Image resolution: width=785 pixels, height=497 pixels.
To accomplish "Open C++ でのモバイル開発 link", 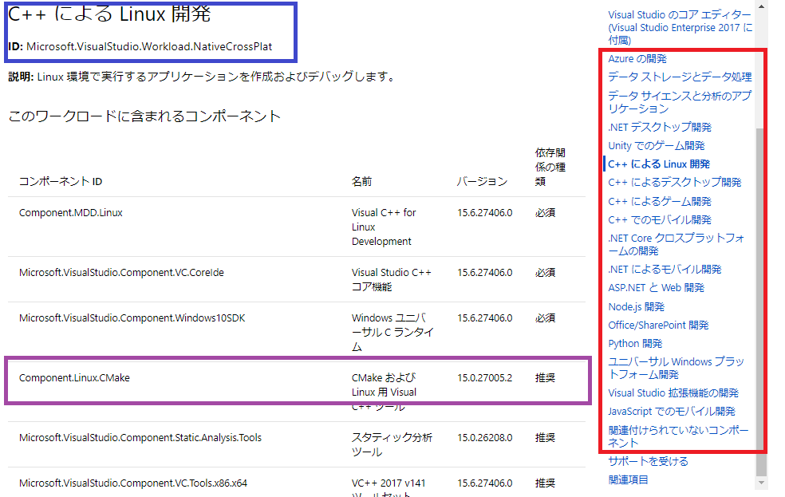I will point(659,219).
